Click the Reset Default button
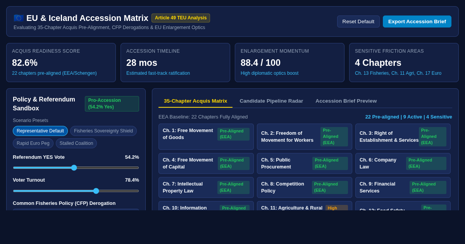This screenshot has height=244, width=465. [358, 22]
